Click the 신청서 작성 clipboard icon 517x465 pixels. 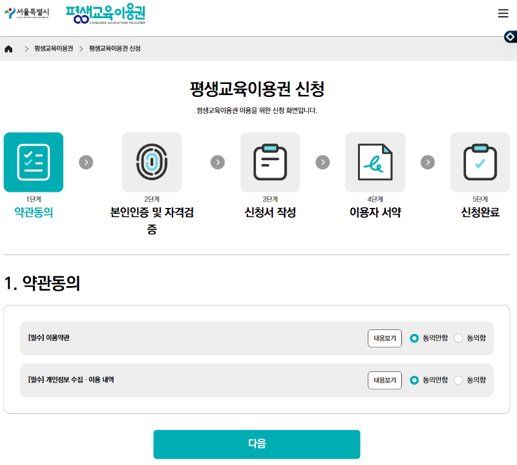[x=270, y=162]
